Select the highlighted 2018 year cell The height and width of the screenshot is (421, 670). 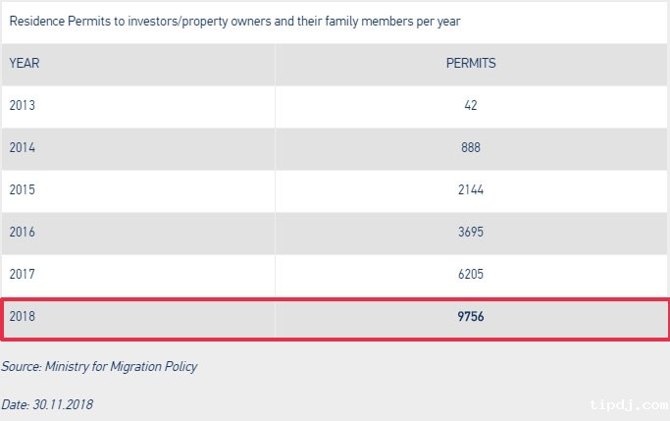point(22,318)
